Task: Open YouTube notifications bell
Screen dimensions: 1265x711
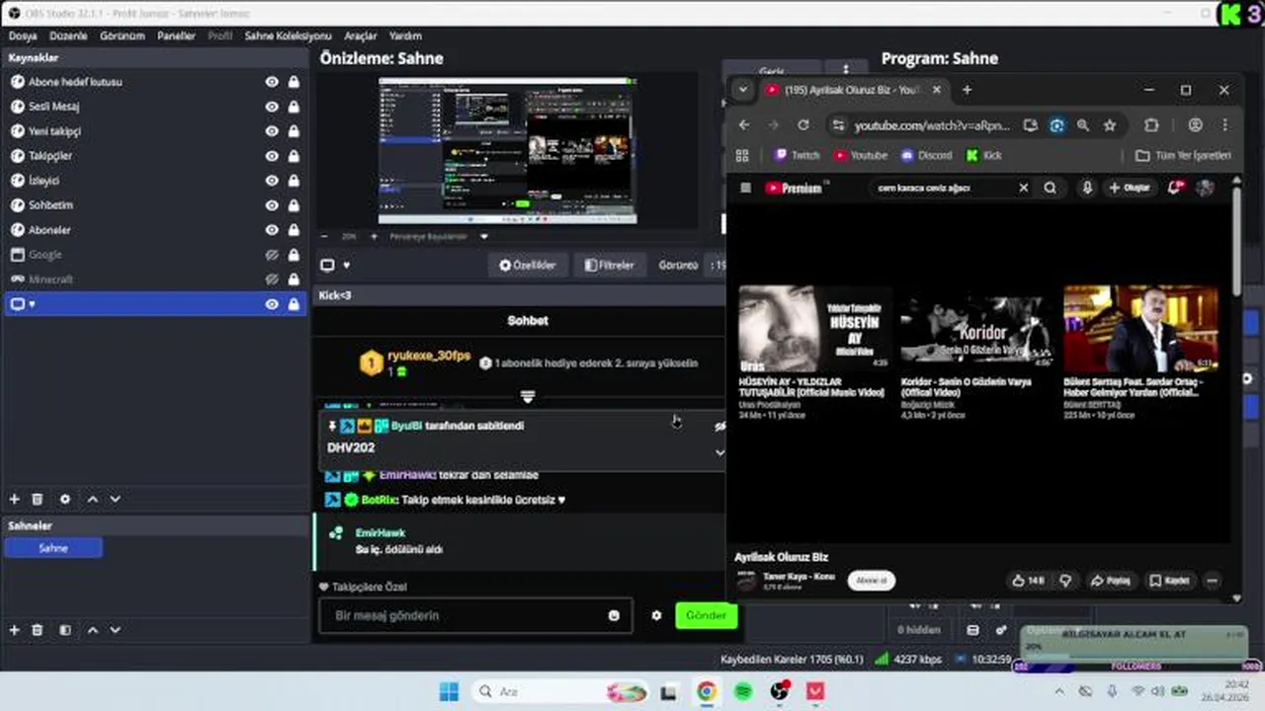Action: click(x=1175, y=188)
